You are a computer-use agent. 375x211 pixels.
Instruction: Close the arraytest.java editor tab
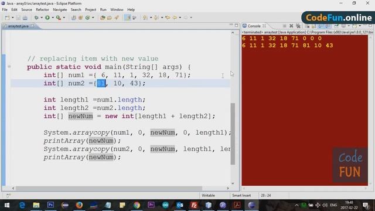coord(32,26)
